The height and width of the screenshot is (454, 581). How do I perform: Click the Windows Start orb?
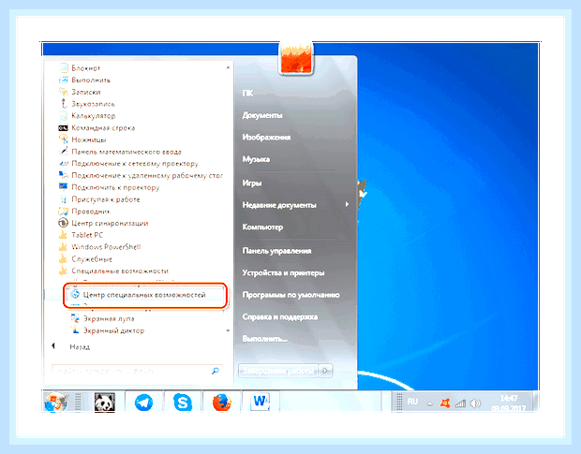tap(55, 402)
